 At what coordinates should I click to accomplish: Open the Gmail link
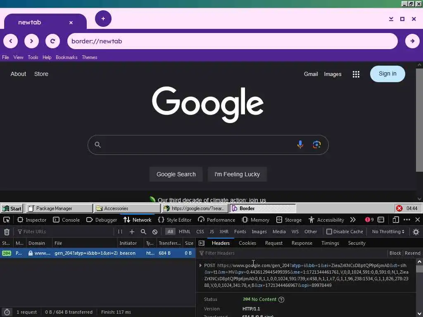coord(311,74)
